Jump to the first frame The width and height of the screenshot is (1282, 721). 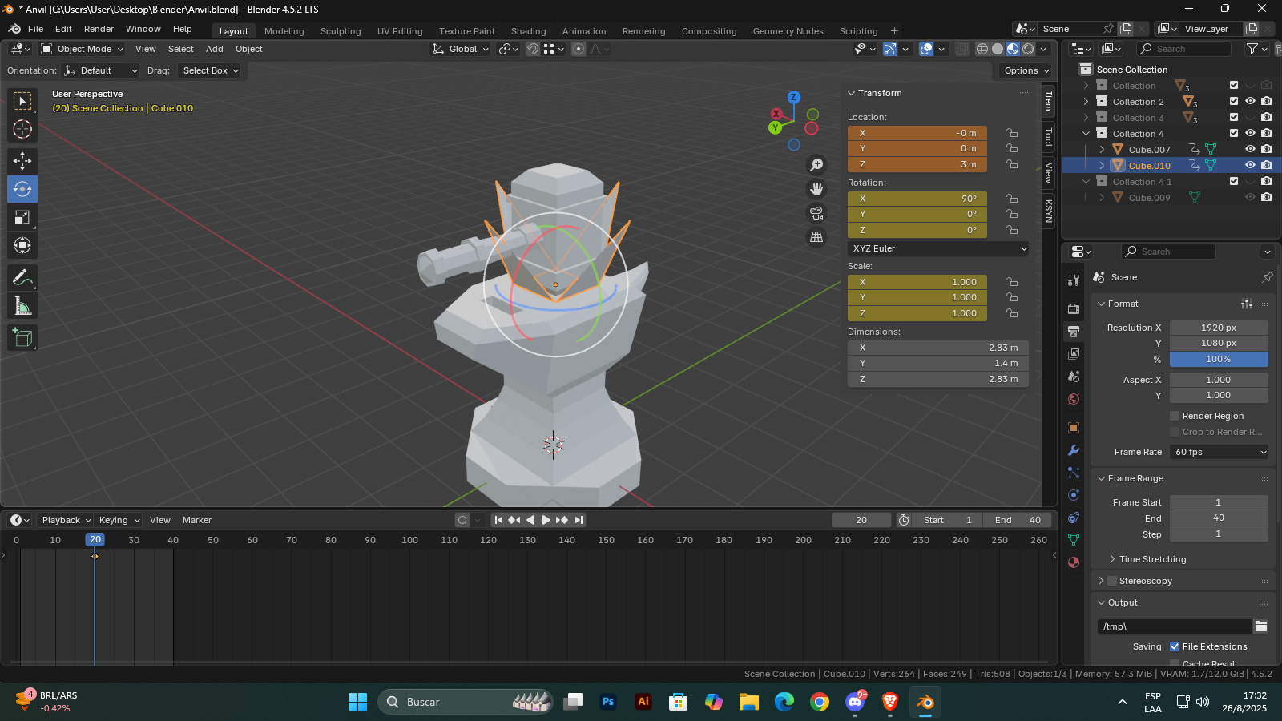tap(498, 520)
